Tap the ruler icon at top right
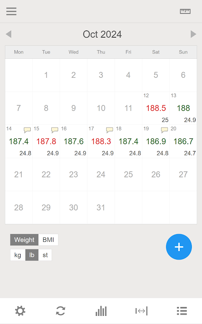Screen dimensions: 202x324 click(x=185, y=11)
